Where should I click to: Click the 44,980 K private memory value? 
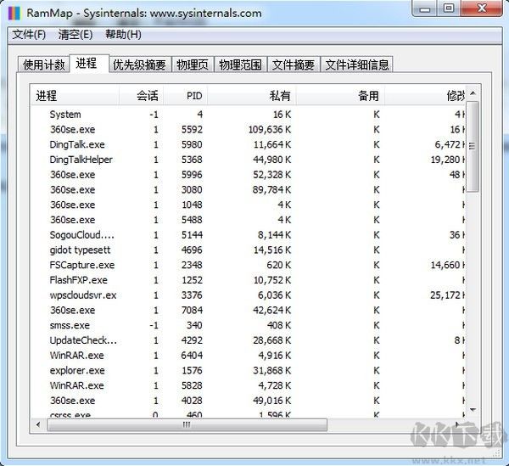coord(272,160)
